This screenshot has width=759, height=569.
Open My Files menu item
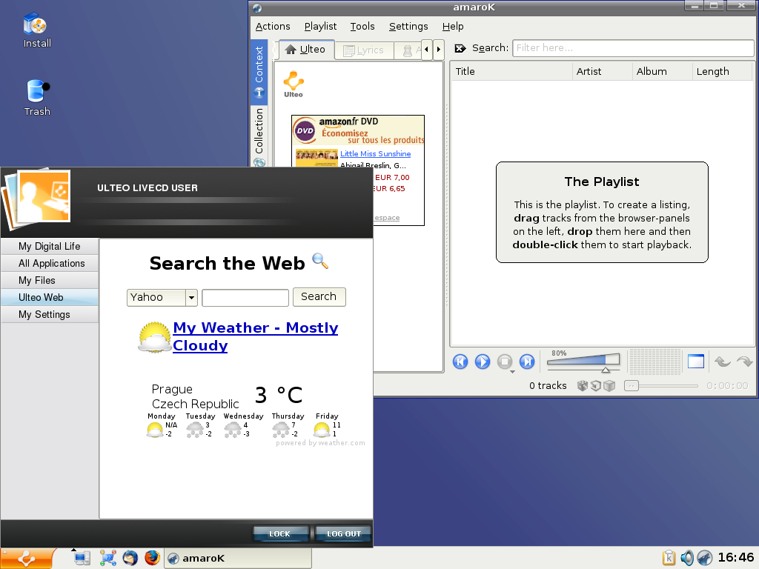tap(50, 280)
